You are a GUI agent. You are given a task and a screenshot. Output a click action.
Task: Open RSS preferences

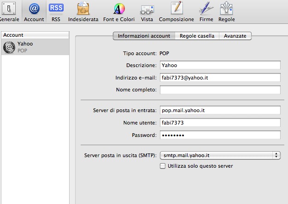[x=56, y=11]
